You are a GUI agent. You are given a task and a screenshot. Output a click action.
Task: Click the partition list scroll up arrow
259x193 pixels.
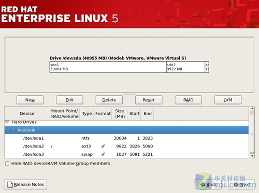pyautogui.click(x=252, y=109)
